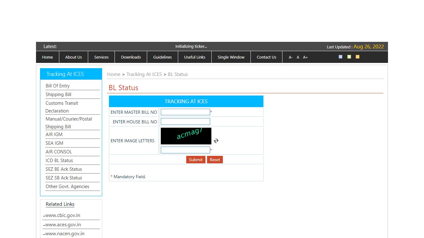The height and width of the screenshot is (238, 424).
Task: Visit www.cbic.gov.in related link
Action: [x=63, y=215]
